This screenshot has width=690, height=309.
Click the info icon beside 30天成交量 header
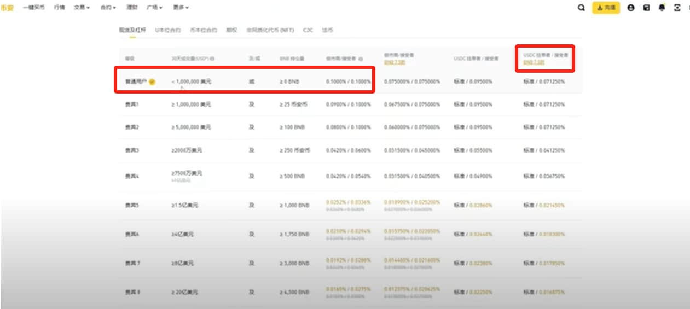[x=212, y=58]
